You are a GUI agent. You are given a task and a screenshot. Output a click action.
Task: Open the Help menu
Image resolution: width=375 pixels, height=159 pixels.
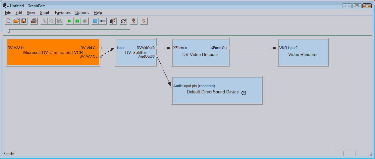(x=98, y=13)
